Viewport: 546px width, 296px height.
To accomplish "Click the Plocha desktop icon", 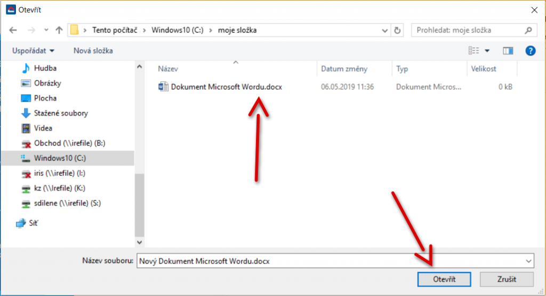I will pyautogui.click(x=26, y=98).
